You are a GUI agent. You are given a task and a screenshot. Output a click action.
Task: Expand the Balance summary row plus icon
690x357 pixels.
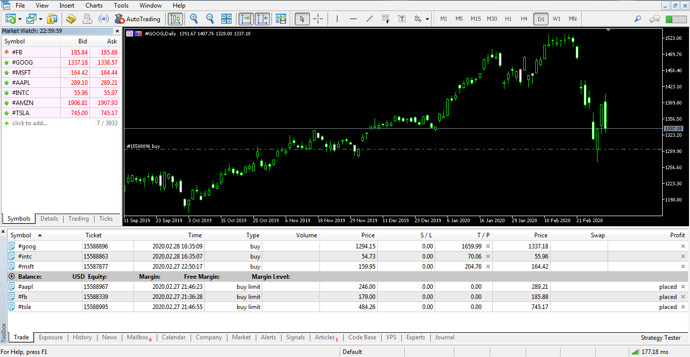tap(12, 277)
